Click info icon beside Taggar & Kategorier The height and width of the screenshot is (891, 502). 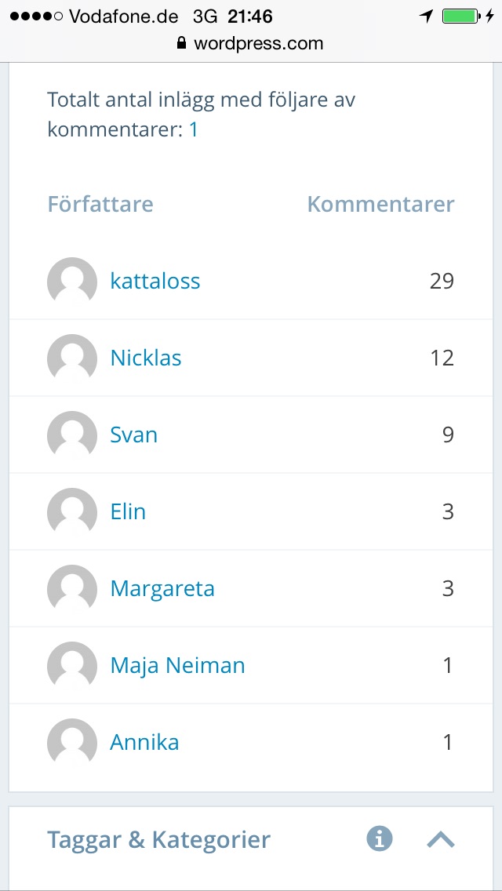pyautogui.click(x=380, y=838)
